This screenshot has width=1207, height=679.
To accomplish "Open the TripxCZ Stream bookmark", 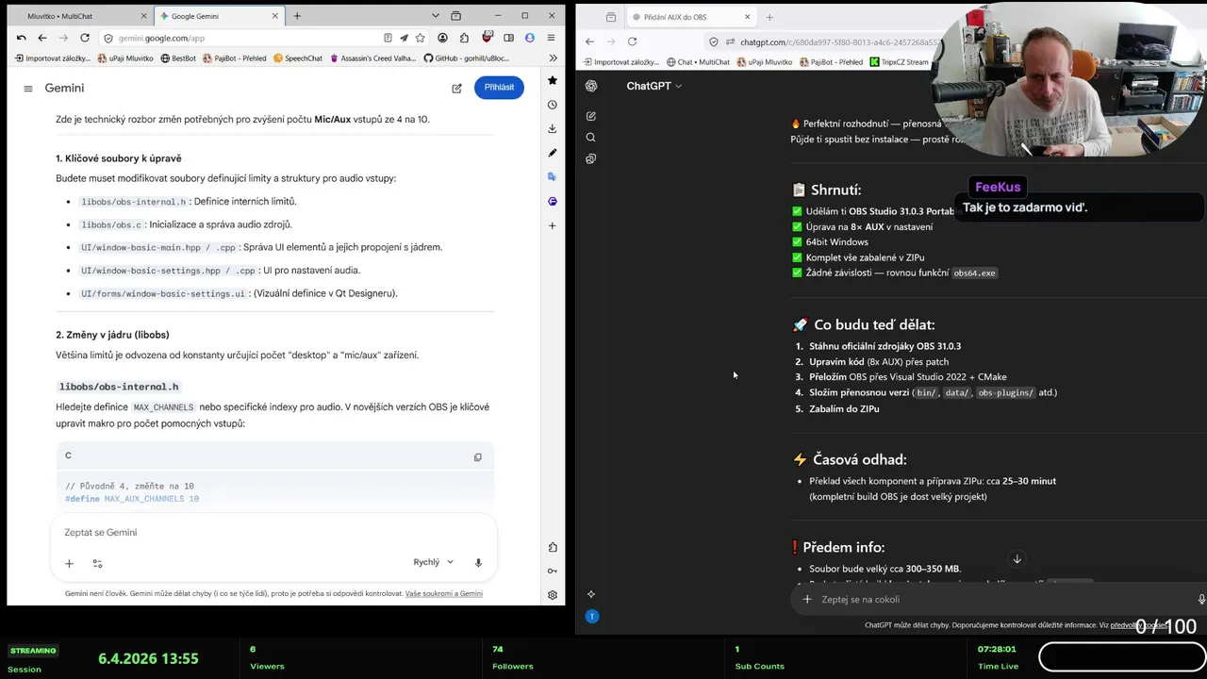I will pyautogui.click(x=899, y=62).
